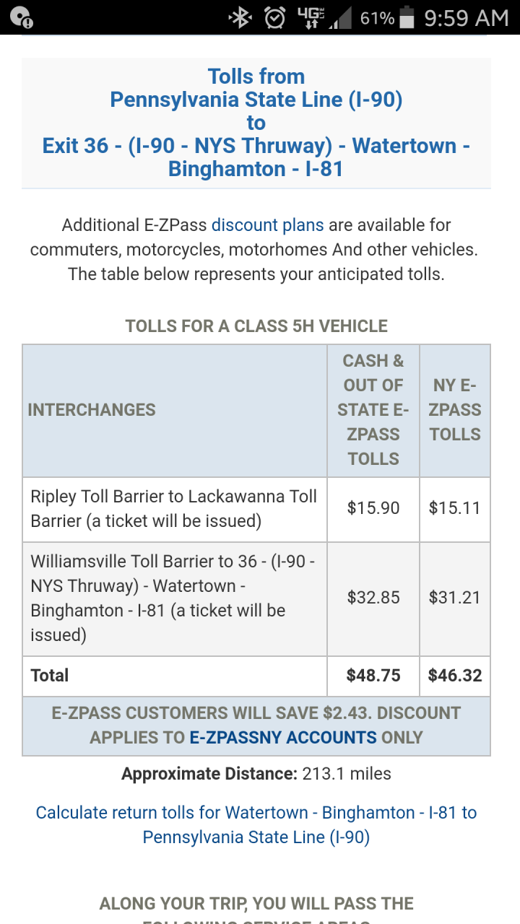Viewport: 520px width, 924px height.
Task: Tap the Bluetooth status icon
Action: tap(240, 17)
